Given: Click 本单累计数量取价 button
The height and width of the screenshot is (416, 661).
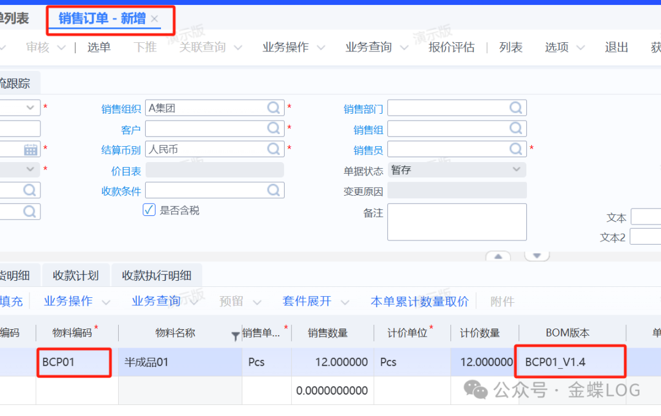Looking at the screenshot, I should click(x=419, y=302).
